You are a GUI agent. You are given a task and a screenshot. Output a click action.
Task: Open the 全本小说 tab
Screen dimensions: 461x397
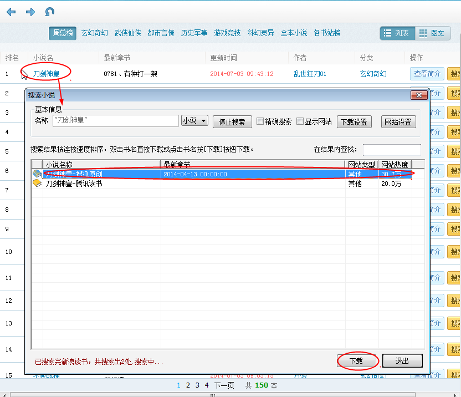point(294,33)
